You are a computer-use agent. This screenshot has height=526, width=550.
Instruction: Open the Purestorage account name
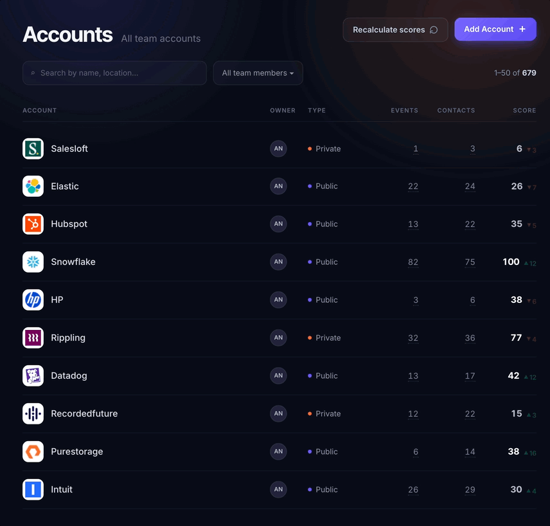point(77,451)
